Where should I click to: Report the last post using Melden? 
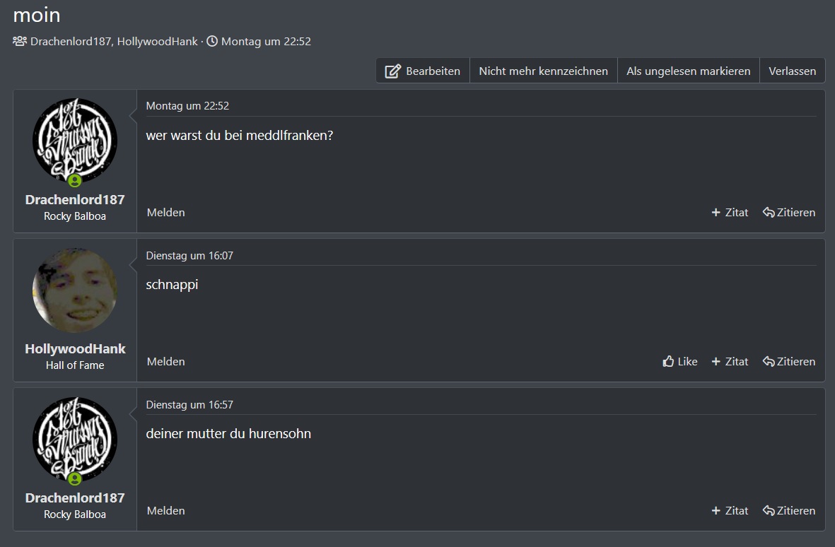click(x=165, y=510)
